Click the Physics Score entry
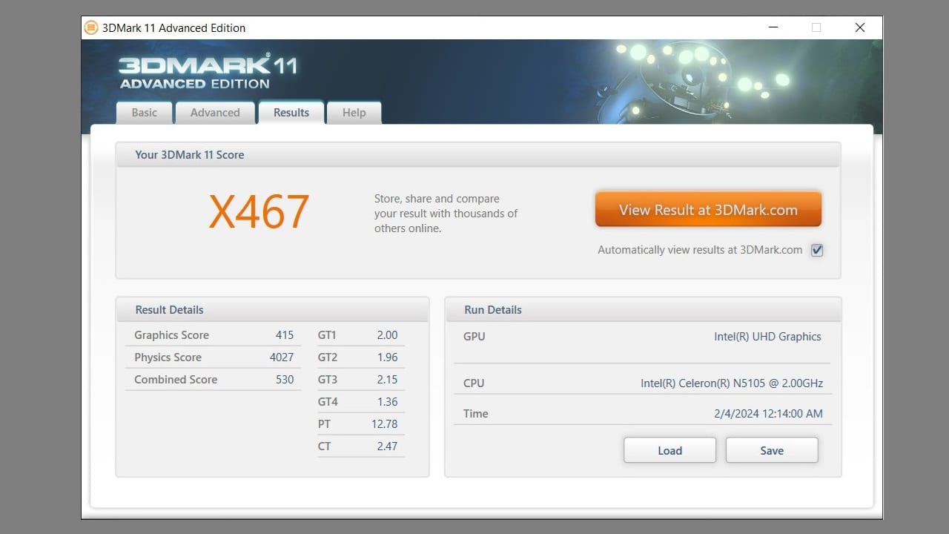 click(x=167, y=357)
